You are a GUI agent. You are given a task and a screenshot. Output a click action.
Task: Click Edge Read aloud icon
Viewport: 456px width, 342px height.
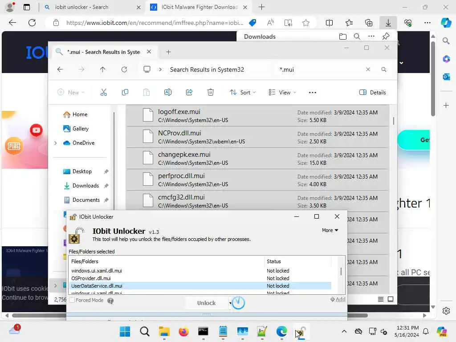coord(270,23)
